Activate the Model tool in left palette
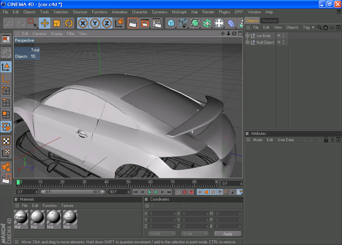Image resolution: width=342 pixels, height=245 pixels. pyautogui.click(x=6, y=67)
